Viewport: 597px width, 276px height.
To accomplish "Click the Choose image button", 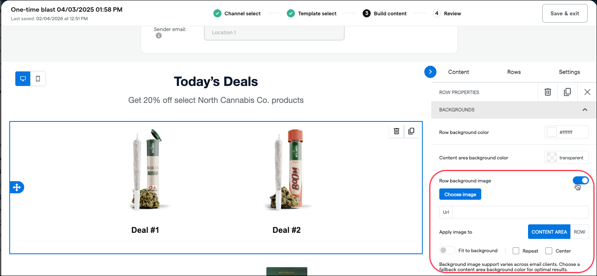I will (x=460, y=194).
